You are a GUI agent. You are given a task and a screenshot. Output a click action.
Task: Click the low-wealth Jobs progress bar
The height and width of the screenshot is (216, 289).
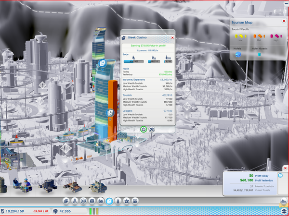click(x=133, y=61)
